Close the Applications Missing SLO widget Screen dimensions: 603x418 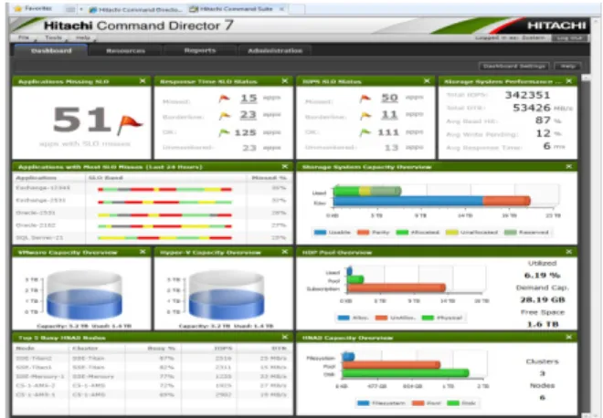click(143, 81)
